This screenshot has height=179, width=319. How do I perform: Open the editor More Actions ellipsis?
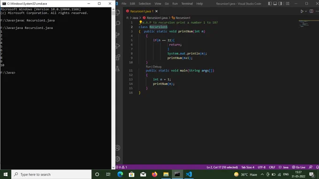tap(317, 11)
